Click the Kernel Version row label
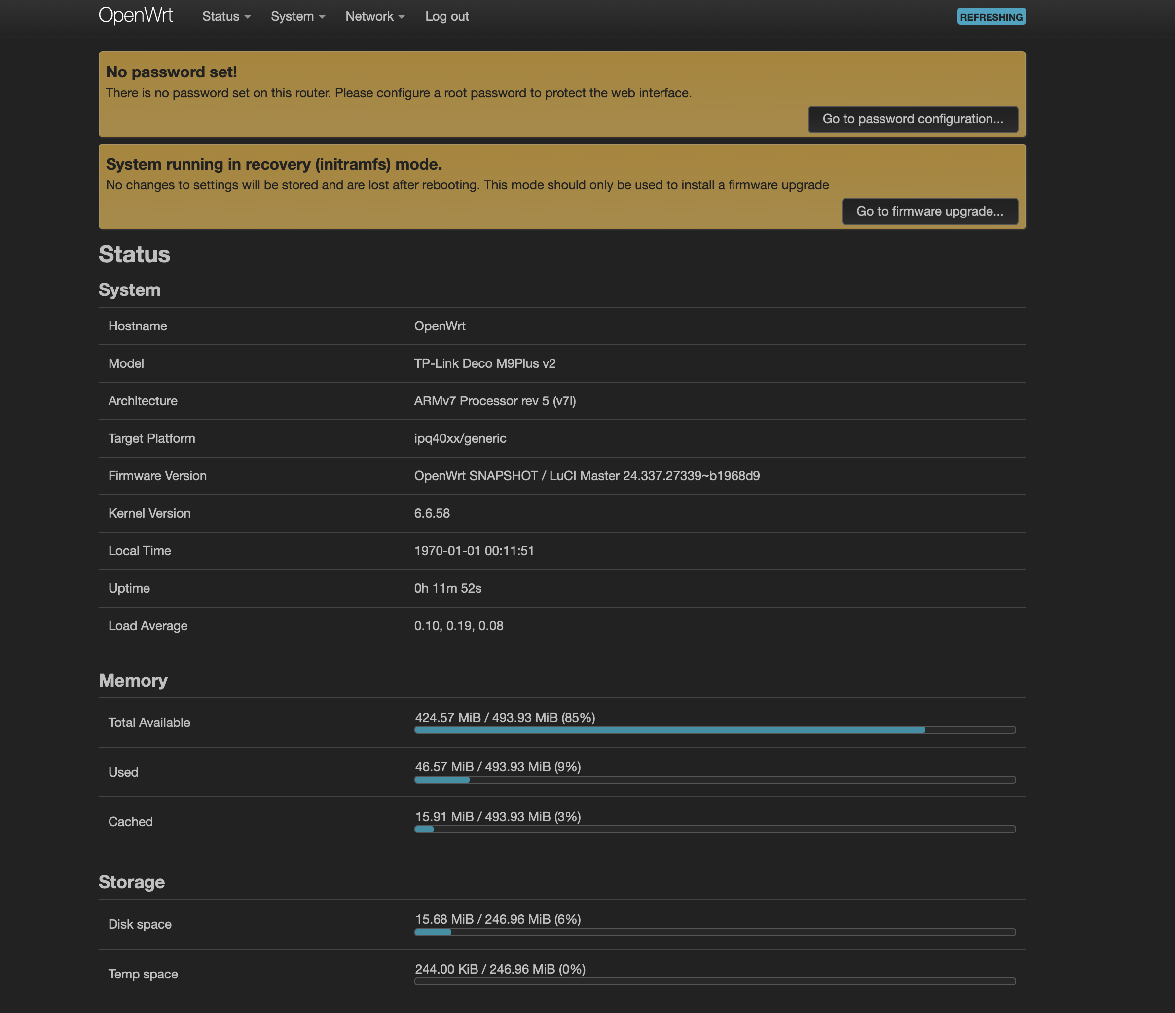Viewport: 1175px width, 1013px height. tap(149, 513)
